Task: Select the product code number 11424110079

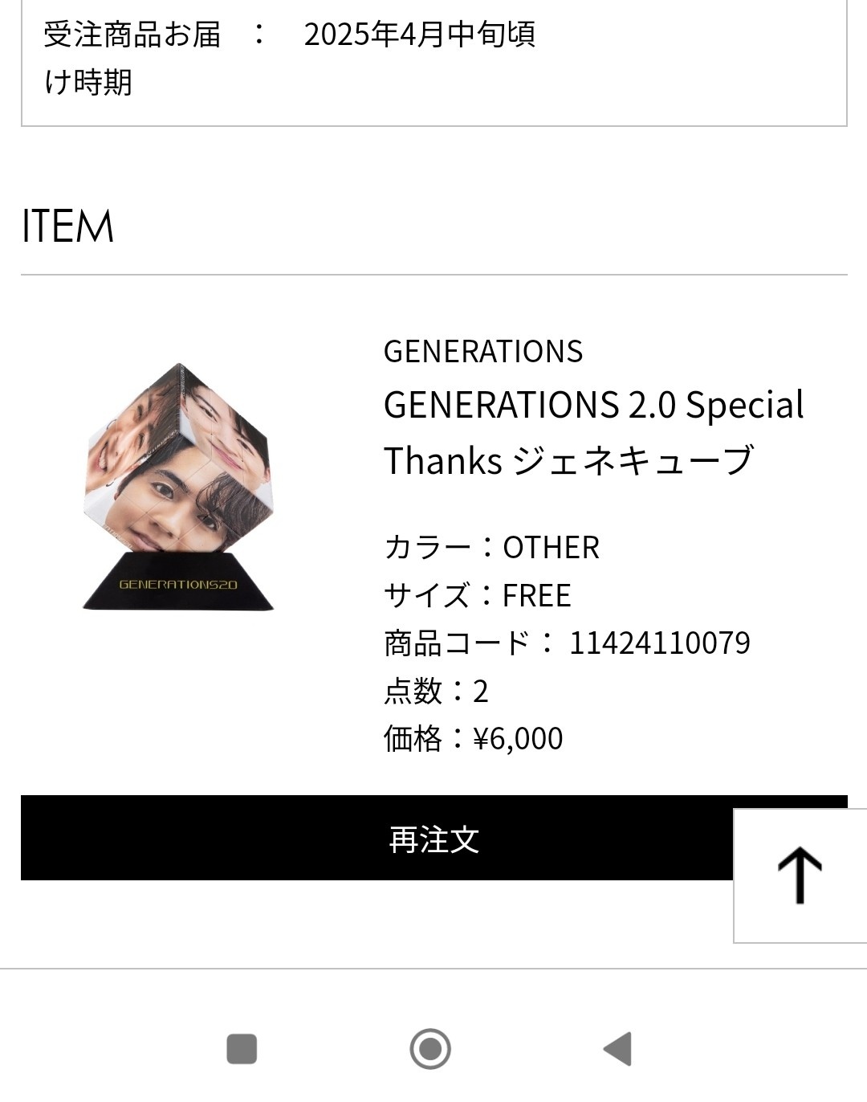Action: [x=660, y=643]
